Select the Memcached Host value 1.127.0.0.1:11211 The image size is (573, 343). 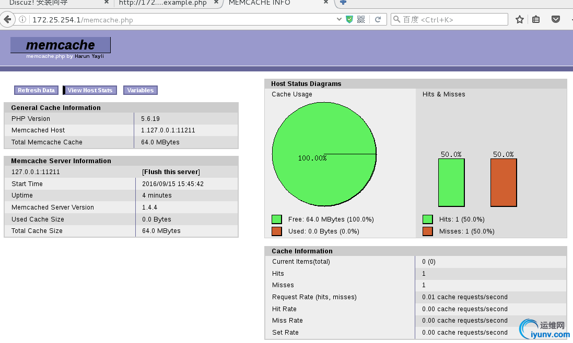pyautogui.click(x=168, y=130)
